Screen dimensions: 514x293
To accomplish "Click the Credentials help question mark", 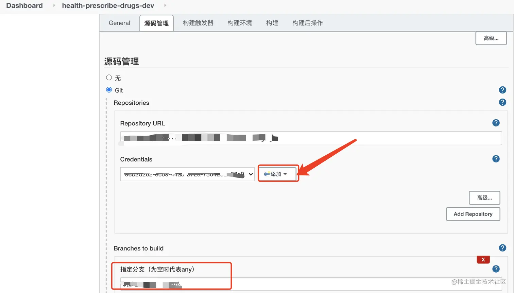I will (496, 159).
